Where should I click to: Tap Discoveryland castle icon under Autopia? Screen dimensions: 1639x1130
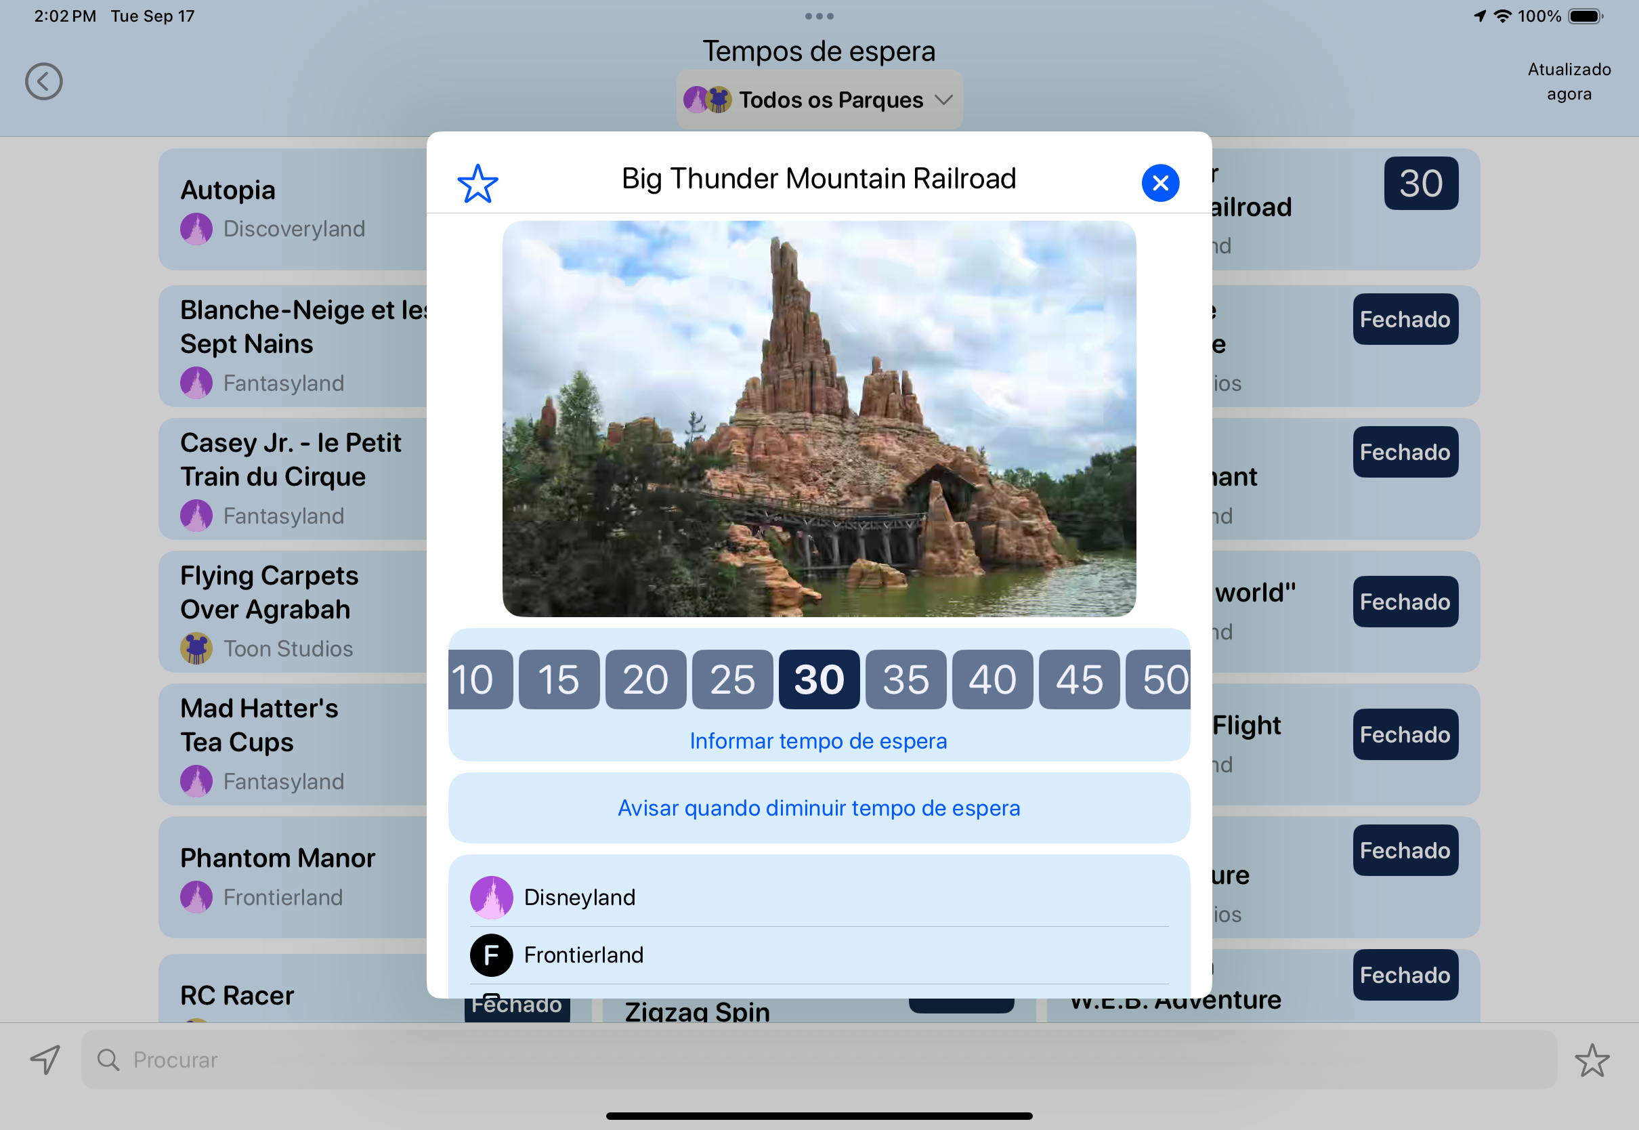pos(196,229)
